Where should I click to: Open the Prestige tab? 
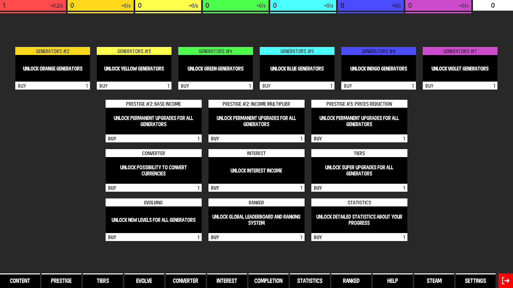pos(61,281)
